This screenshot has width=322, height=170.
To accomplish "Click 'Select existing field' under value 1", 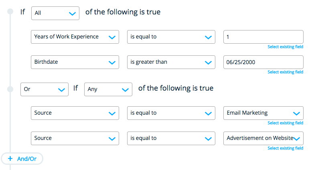I will [x=285, y=47].
